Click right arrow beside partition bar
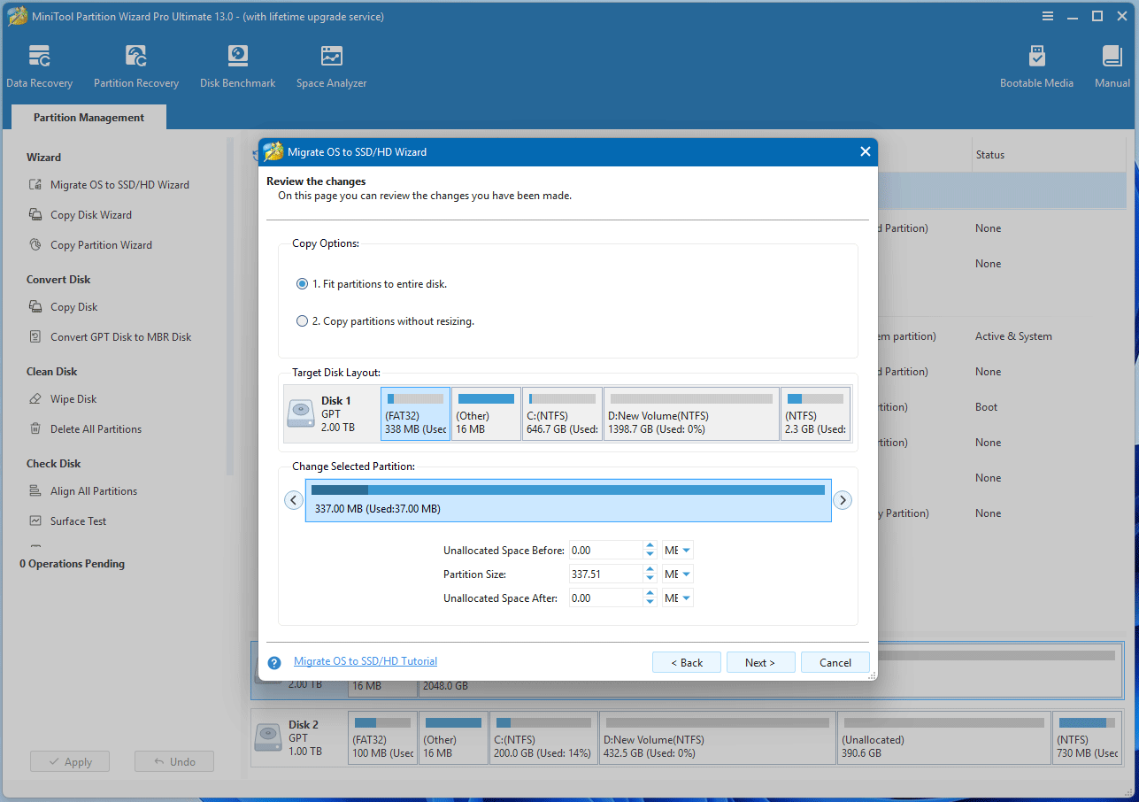The image size is (1139, 802). (x=843, y=500)
